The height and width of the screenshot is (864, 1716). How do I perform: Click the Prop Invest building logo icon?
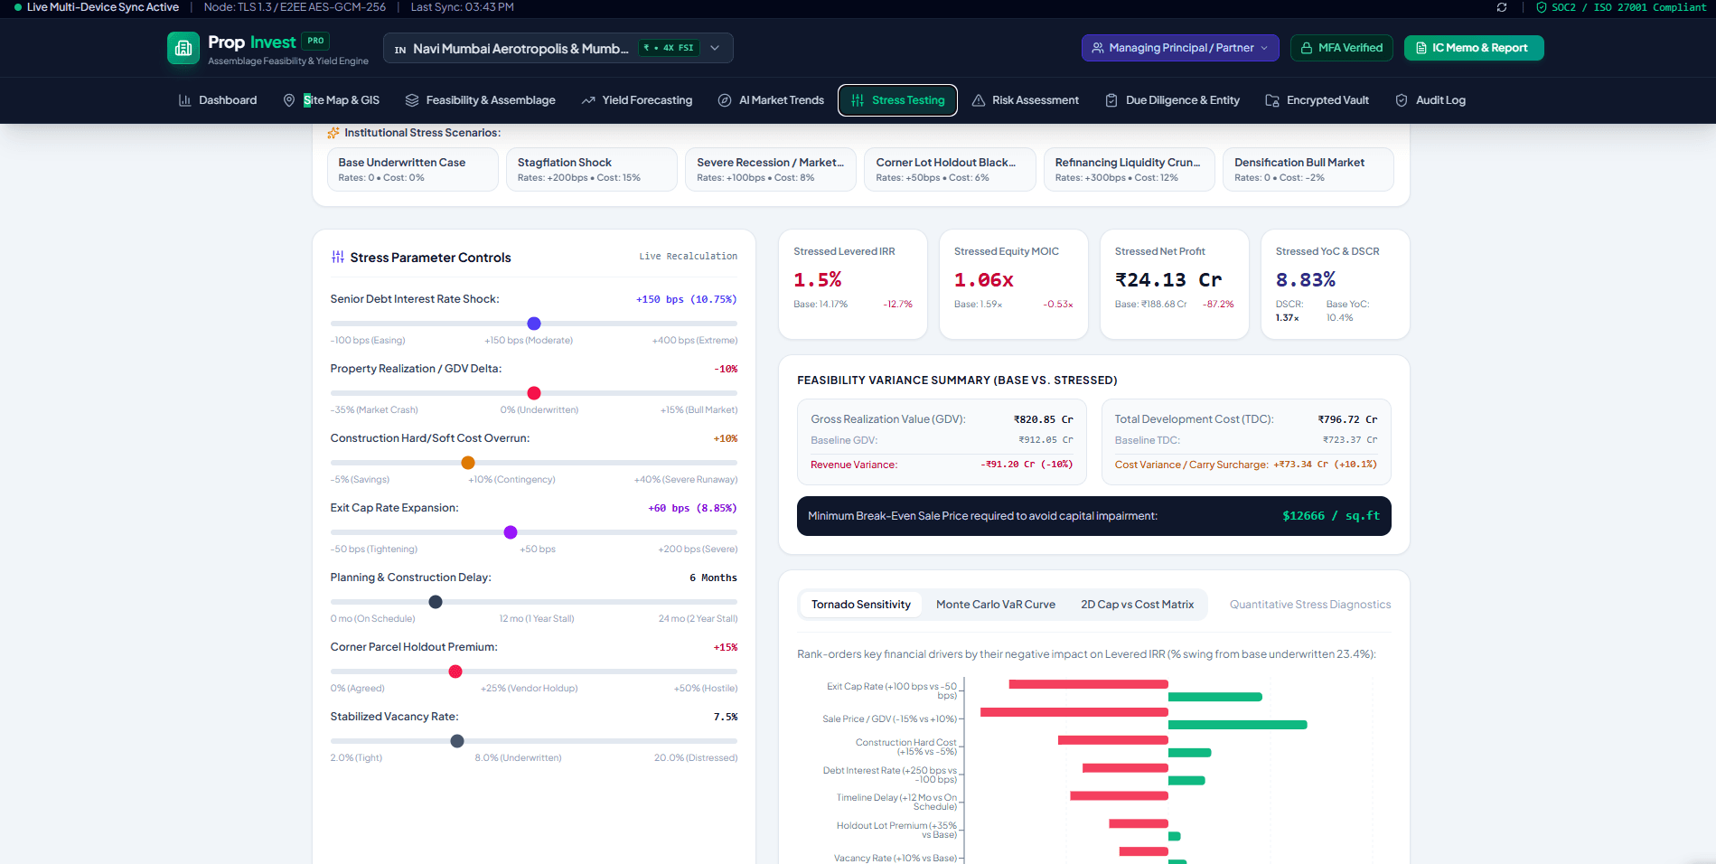[183, 48]
